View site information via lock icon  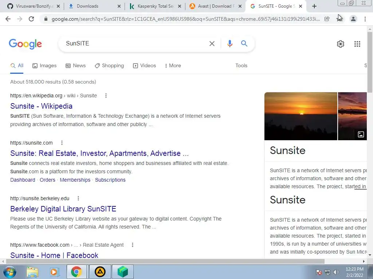[46, 19]
